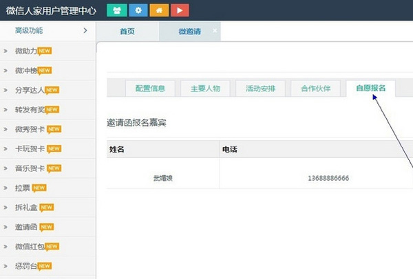Screen dimensions: 413x279
Task: Open 高级功能 sidebar heading
Action: click(29, 31)
